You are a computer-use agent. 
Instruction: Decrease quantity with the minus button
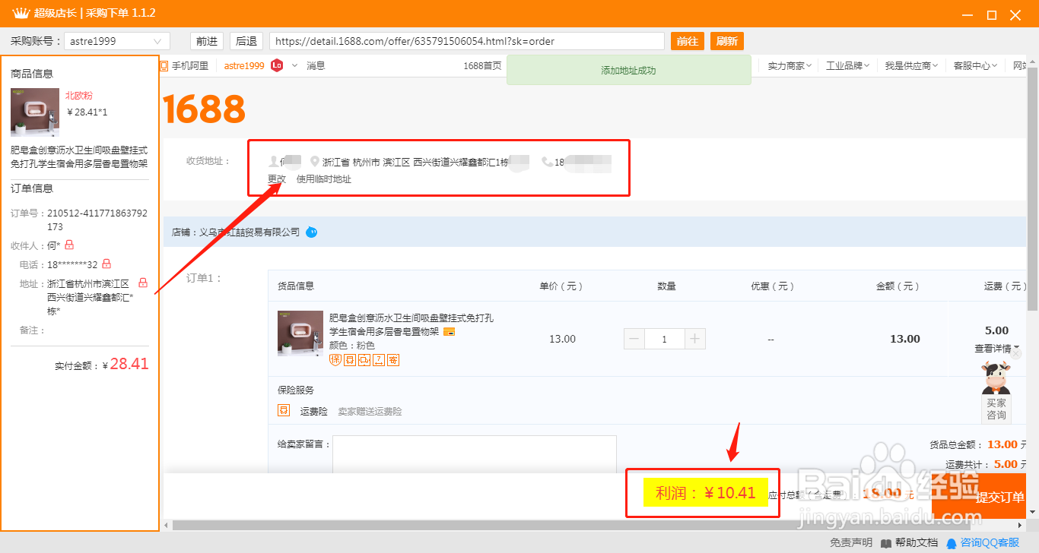tap(634, 339)
